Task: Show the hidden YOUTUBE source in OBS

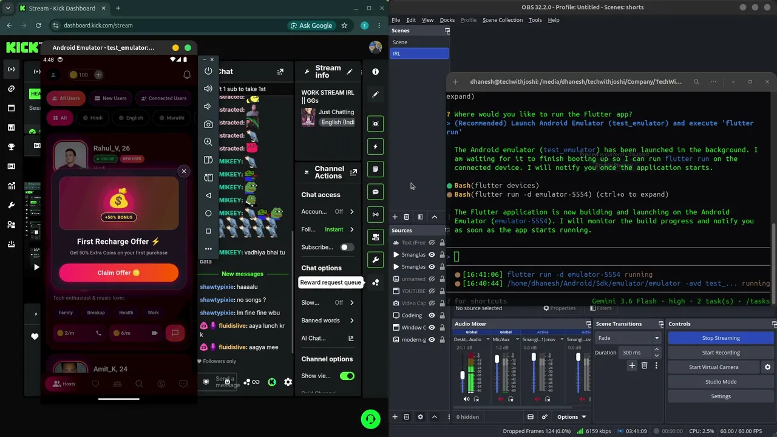Action: (432, 291)
